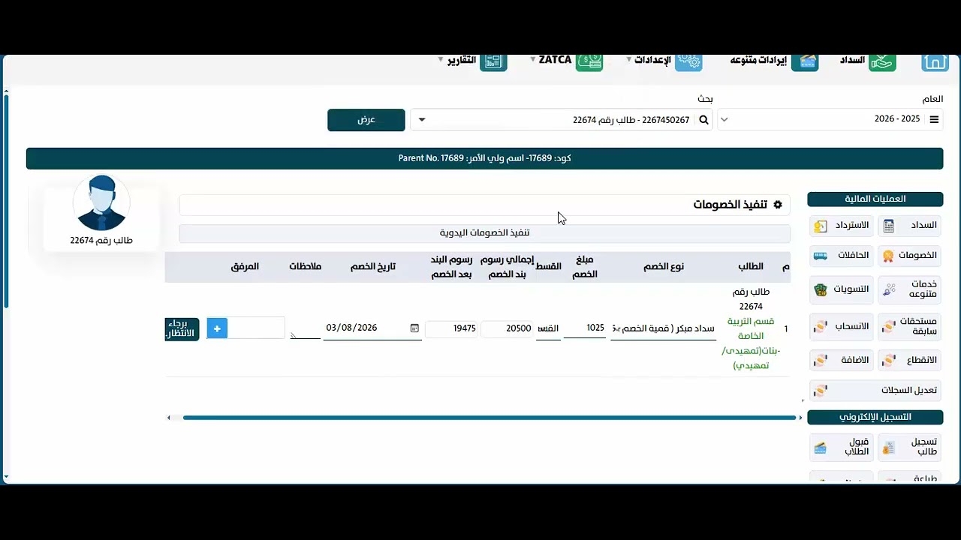Click the تاريخ الخصم column header
The width and height of the screenshot is (961, 540).
click(x=373, y=266)
